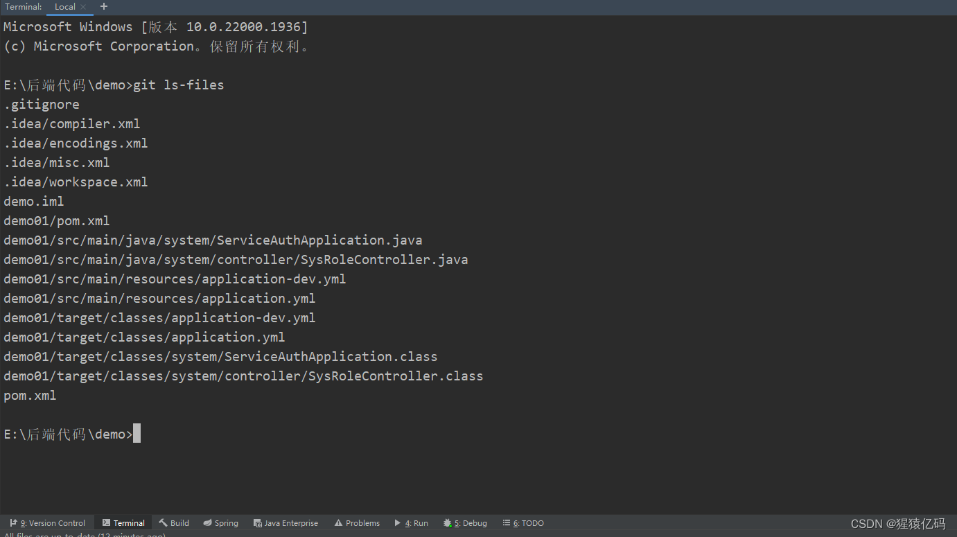Click the ServiceAuthApplication.class path line
This screenshot has height=537, width=957.
coord(220,357)
